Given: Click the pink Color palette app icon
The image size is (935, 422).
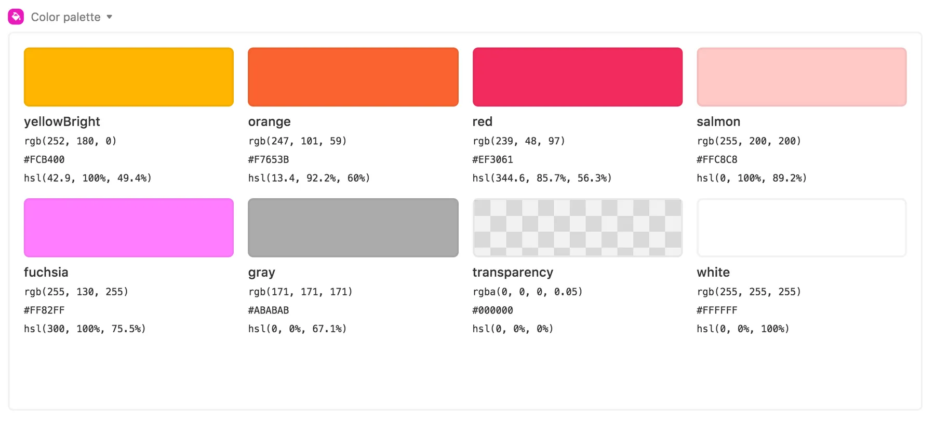Looking at the screenshot, I should point(16,17).
